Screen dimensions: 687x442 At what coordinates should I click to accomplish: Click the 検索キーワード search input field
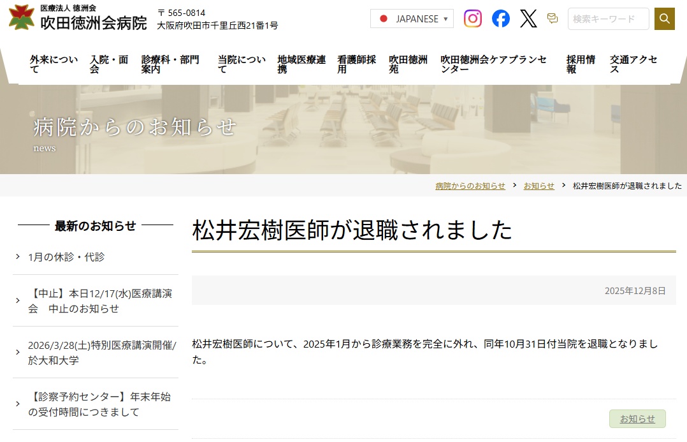coord(608,18)
